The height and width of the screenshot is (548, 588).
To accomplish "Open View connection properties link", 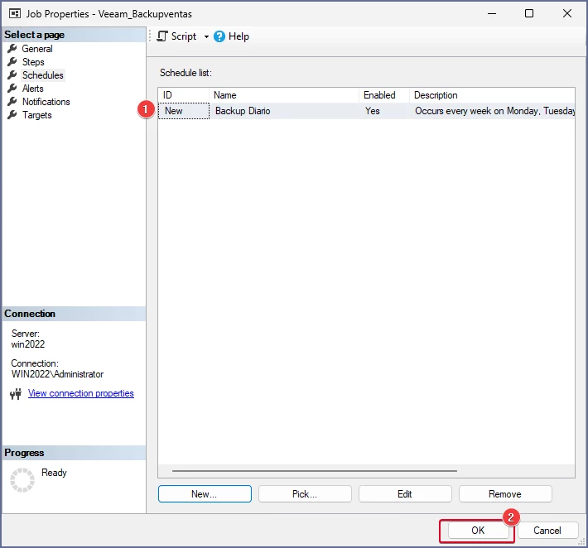I will [x=81, y=393].
